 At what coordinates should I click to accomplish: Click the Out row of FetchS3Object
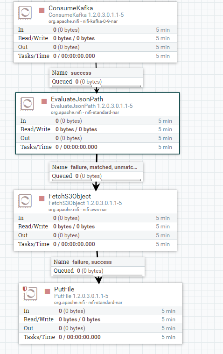[95, 235]
